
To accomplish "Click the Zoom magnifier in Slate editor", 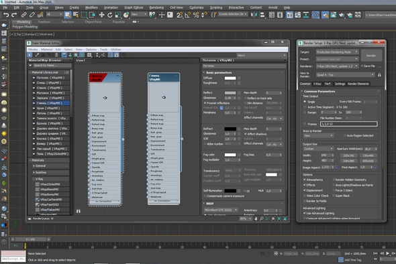I will (x=262, y=218).
